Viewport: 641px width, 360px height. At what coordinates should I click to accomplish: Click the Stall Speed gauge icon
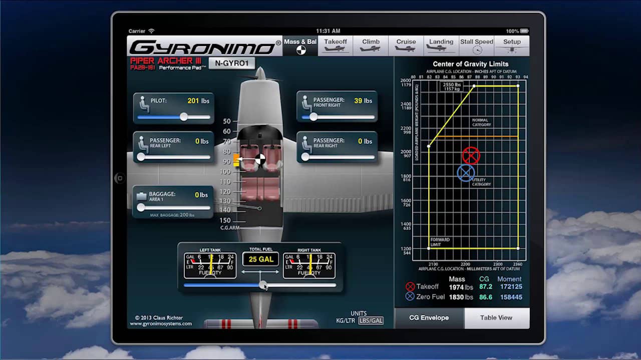(477, 50)
